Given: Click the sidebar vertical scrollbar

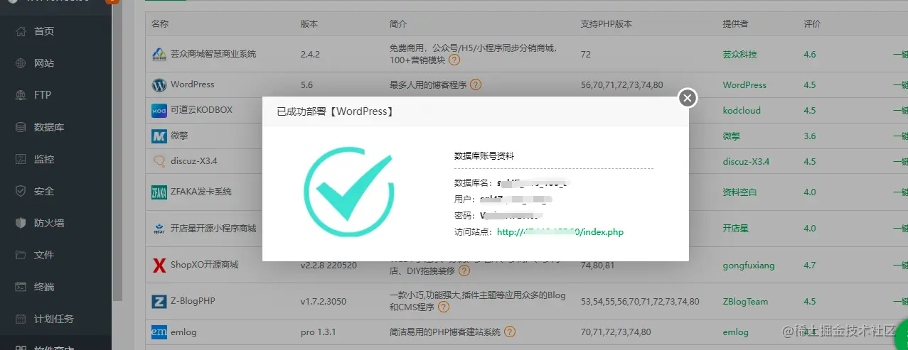Looking at the screenshot, I should 117,151.
